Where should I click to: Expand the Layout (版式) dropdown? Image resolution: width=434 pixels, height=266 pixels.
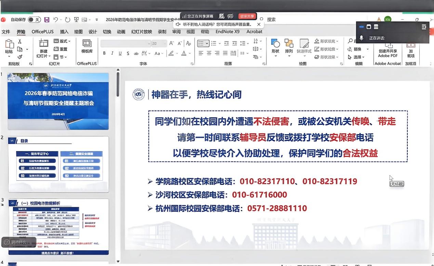tap(62, 41)
